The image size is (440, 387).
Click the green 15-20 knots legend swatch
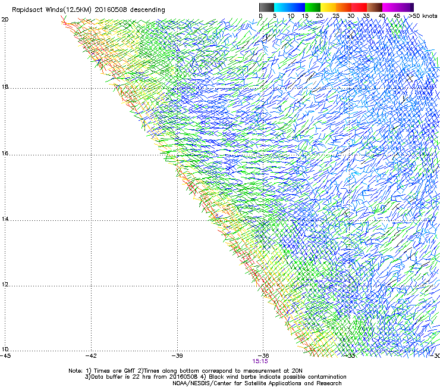point(313,7)
